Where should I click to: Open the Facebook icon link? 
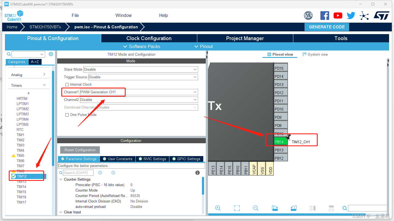pyautogui.click(x=325, y=16)
